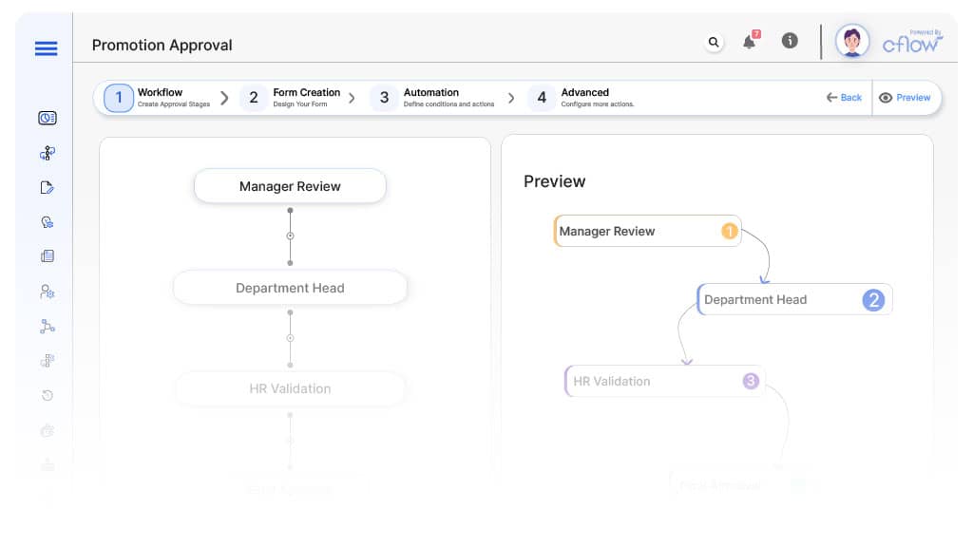Click the cflow logo

(911, 42)
